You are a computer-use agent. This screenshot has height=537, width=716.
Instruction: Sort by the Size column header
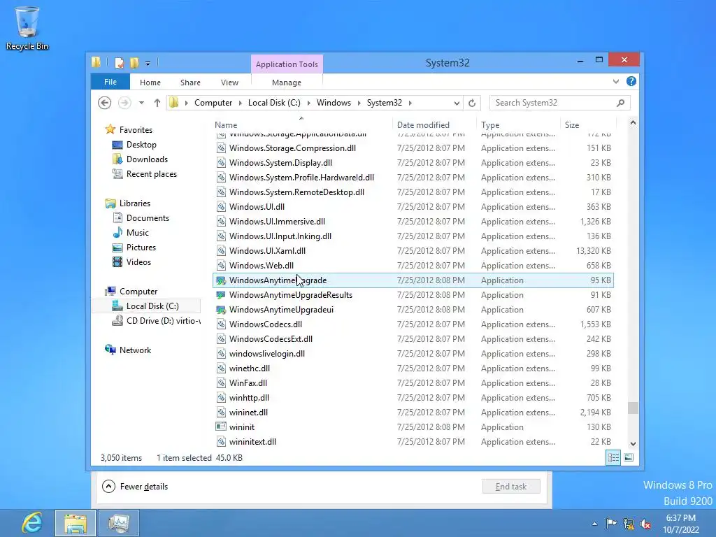click(588, 124)
